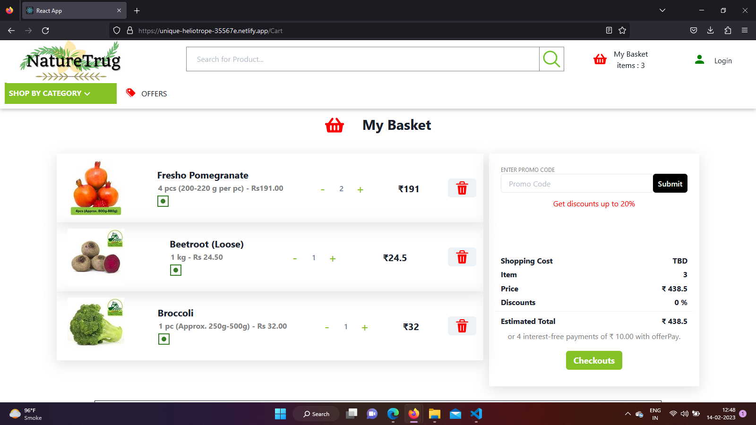The width and height of the screenshot is (756, 425).
Task: Increase Fresho Pomegranate quantity with plus
Action: pyautogui.click(x=361, y=189)
